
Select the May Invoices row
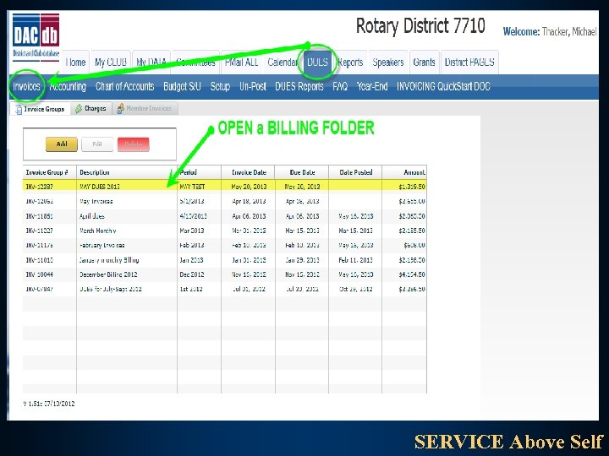pyautogui.click(x=225, y=201)
